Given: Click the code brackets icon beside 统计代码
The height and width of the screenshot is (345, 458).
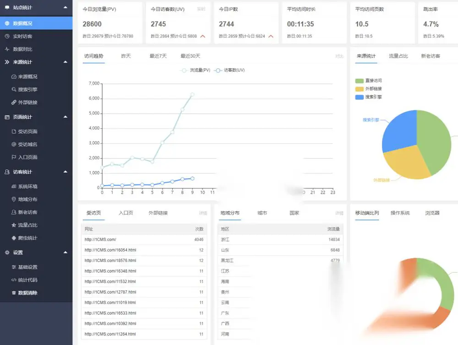Looking at the screenshot, I should [14, 280].
